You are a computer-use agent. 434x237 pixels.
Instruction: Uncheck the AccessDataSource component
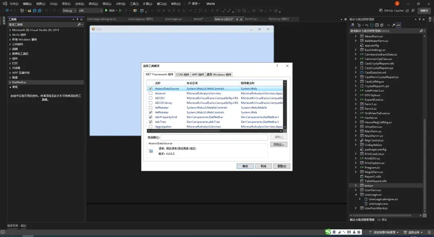point(149,89)
